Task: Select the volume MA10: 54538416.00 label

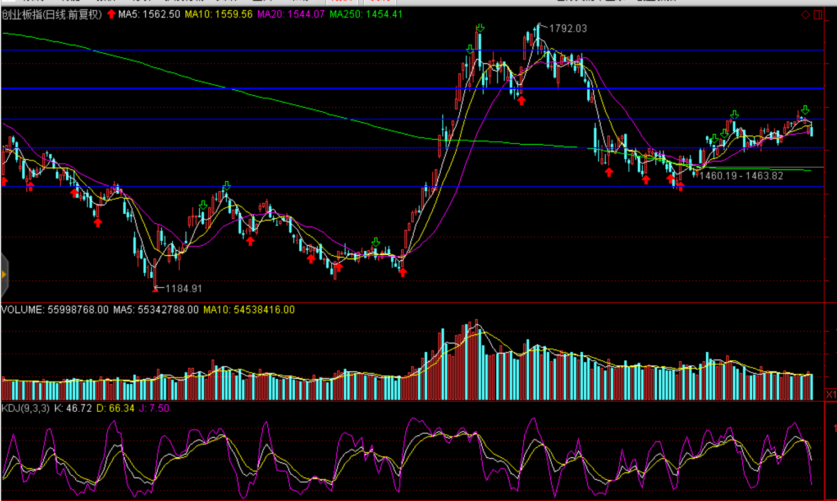Action: [249, 310]
